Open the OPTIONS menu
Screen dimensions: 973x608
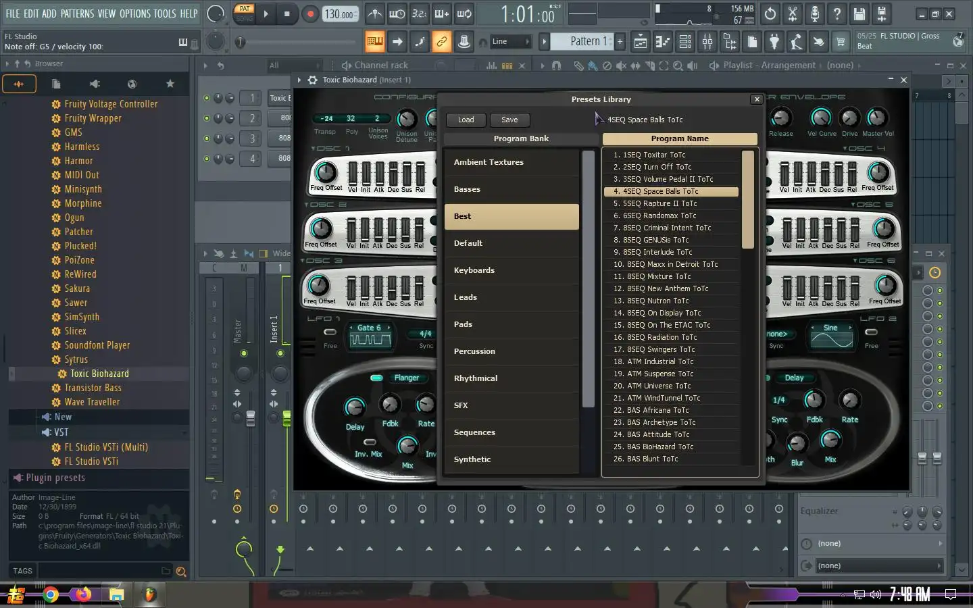[134, 14]
